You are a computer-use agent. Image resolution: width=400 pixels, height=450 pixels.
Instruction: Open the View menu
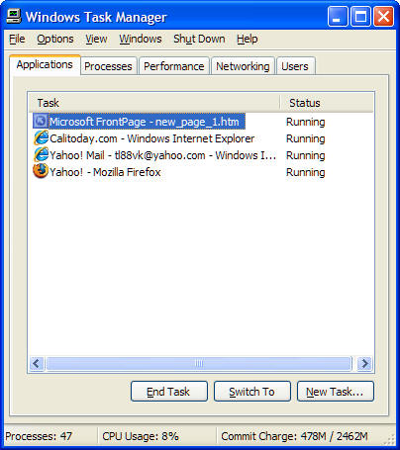coord(96,39)
